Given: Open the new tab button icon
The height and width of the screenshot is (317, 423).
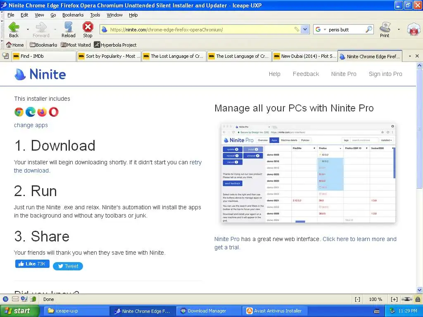Looking at the screenshot, I should 5,56.
